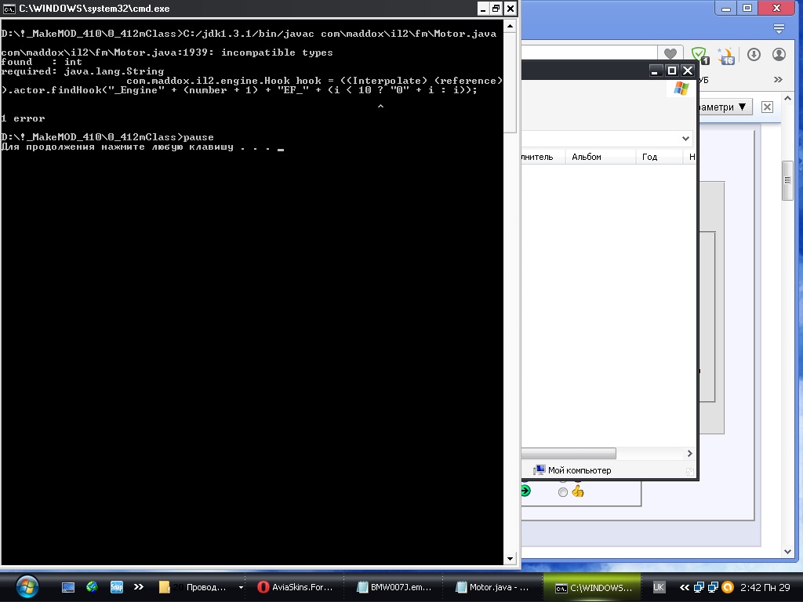Screen dimensions: 803x602
Task: Sort by the Альбом column header
Action: (600, 157)
